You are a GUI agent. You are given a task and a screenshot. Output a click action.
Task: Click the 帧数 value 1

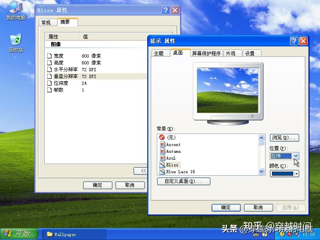pos(83,90)
